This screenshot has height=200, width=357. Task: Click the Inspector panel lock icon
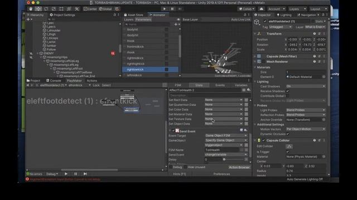(x=323, y=15)
